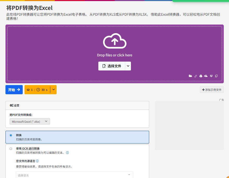The image size is (229, 178).
Task: Open the local folder upload icon
Action: pyautogui.click(x=190, y=76)
